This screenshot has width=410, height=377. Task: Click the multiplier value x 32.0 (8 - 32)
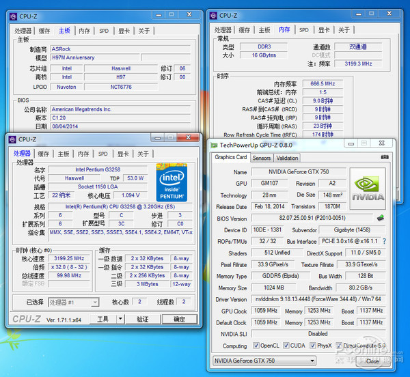69,267
